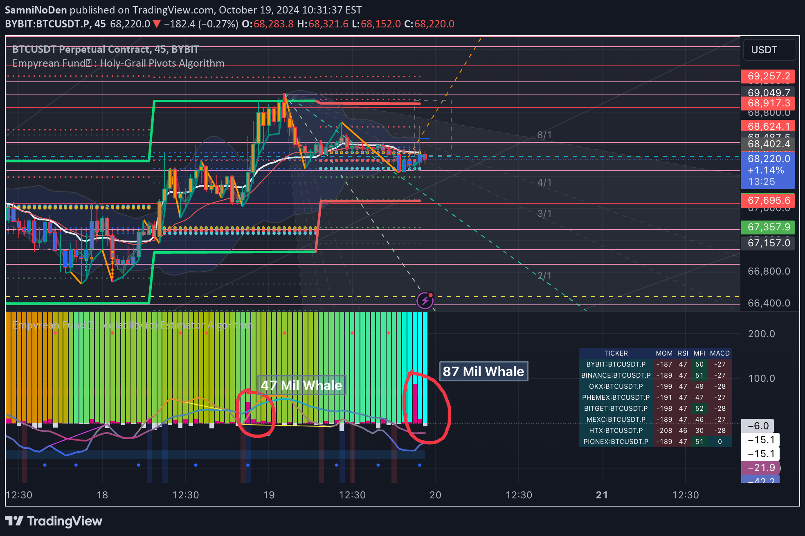
Task: Click bold date 21 on time axis
Action: pyautogui.click(x=602, y=495)
